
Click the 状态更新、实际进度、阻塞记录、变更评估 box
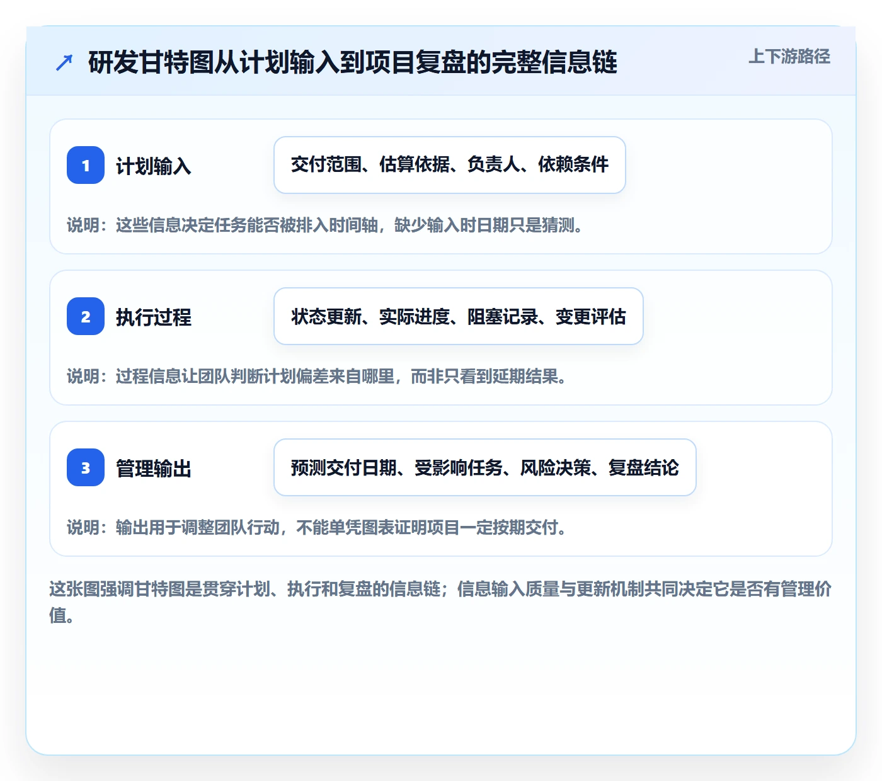[x=459, y=316]
